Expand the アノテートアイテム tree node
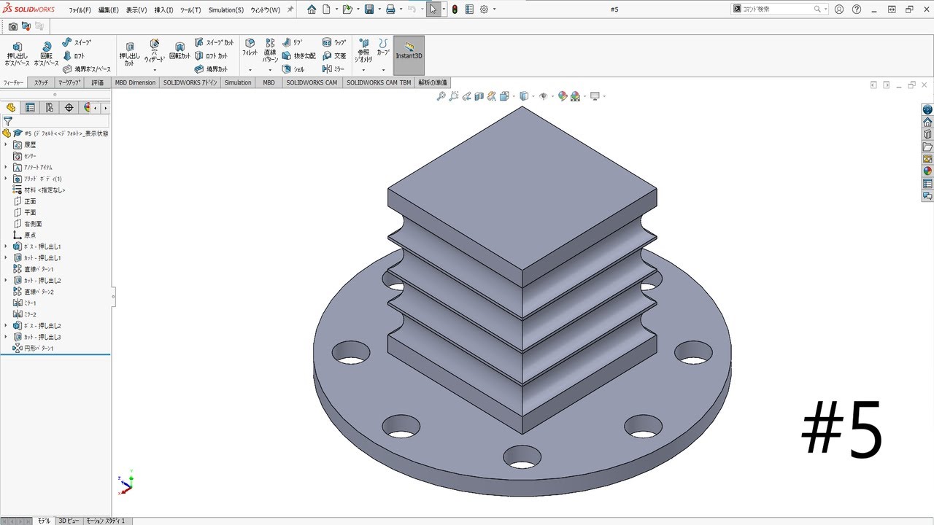The height and width of the screenshot is (525, 934). pyautogui.click(x=6, y=167)
